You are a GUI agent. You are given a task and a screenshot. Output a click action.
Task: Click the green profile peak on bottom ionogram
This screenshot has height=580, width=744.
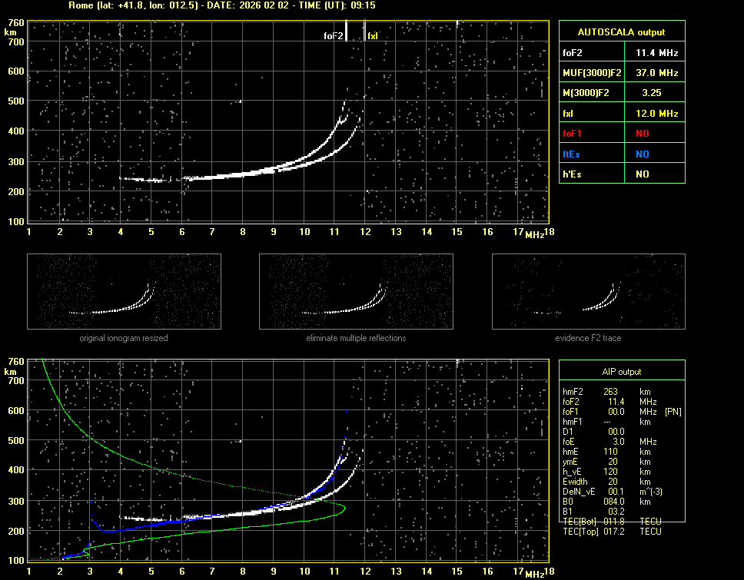[344, 508]
